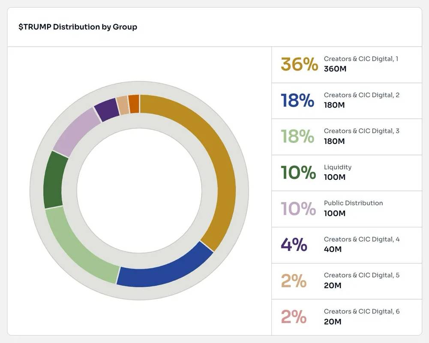The image size is (429, 343).
Task: Select the Creators & CIC Digital, 4 label
Action: (x=362, y=239)
